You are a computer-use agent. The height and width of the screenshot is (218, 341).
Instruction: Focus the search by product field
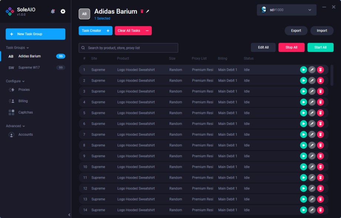128,48
